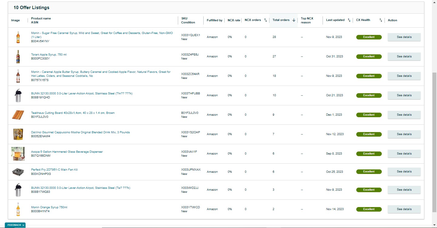The image size is (437, 228).
Task: Close the Feedback tab X icon
Action: pos(23,225)
